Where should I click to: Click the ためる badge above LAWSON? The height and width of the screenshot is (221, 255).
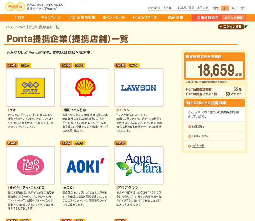[120, 65]
